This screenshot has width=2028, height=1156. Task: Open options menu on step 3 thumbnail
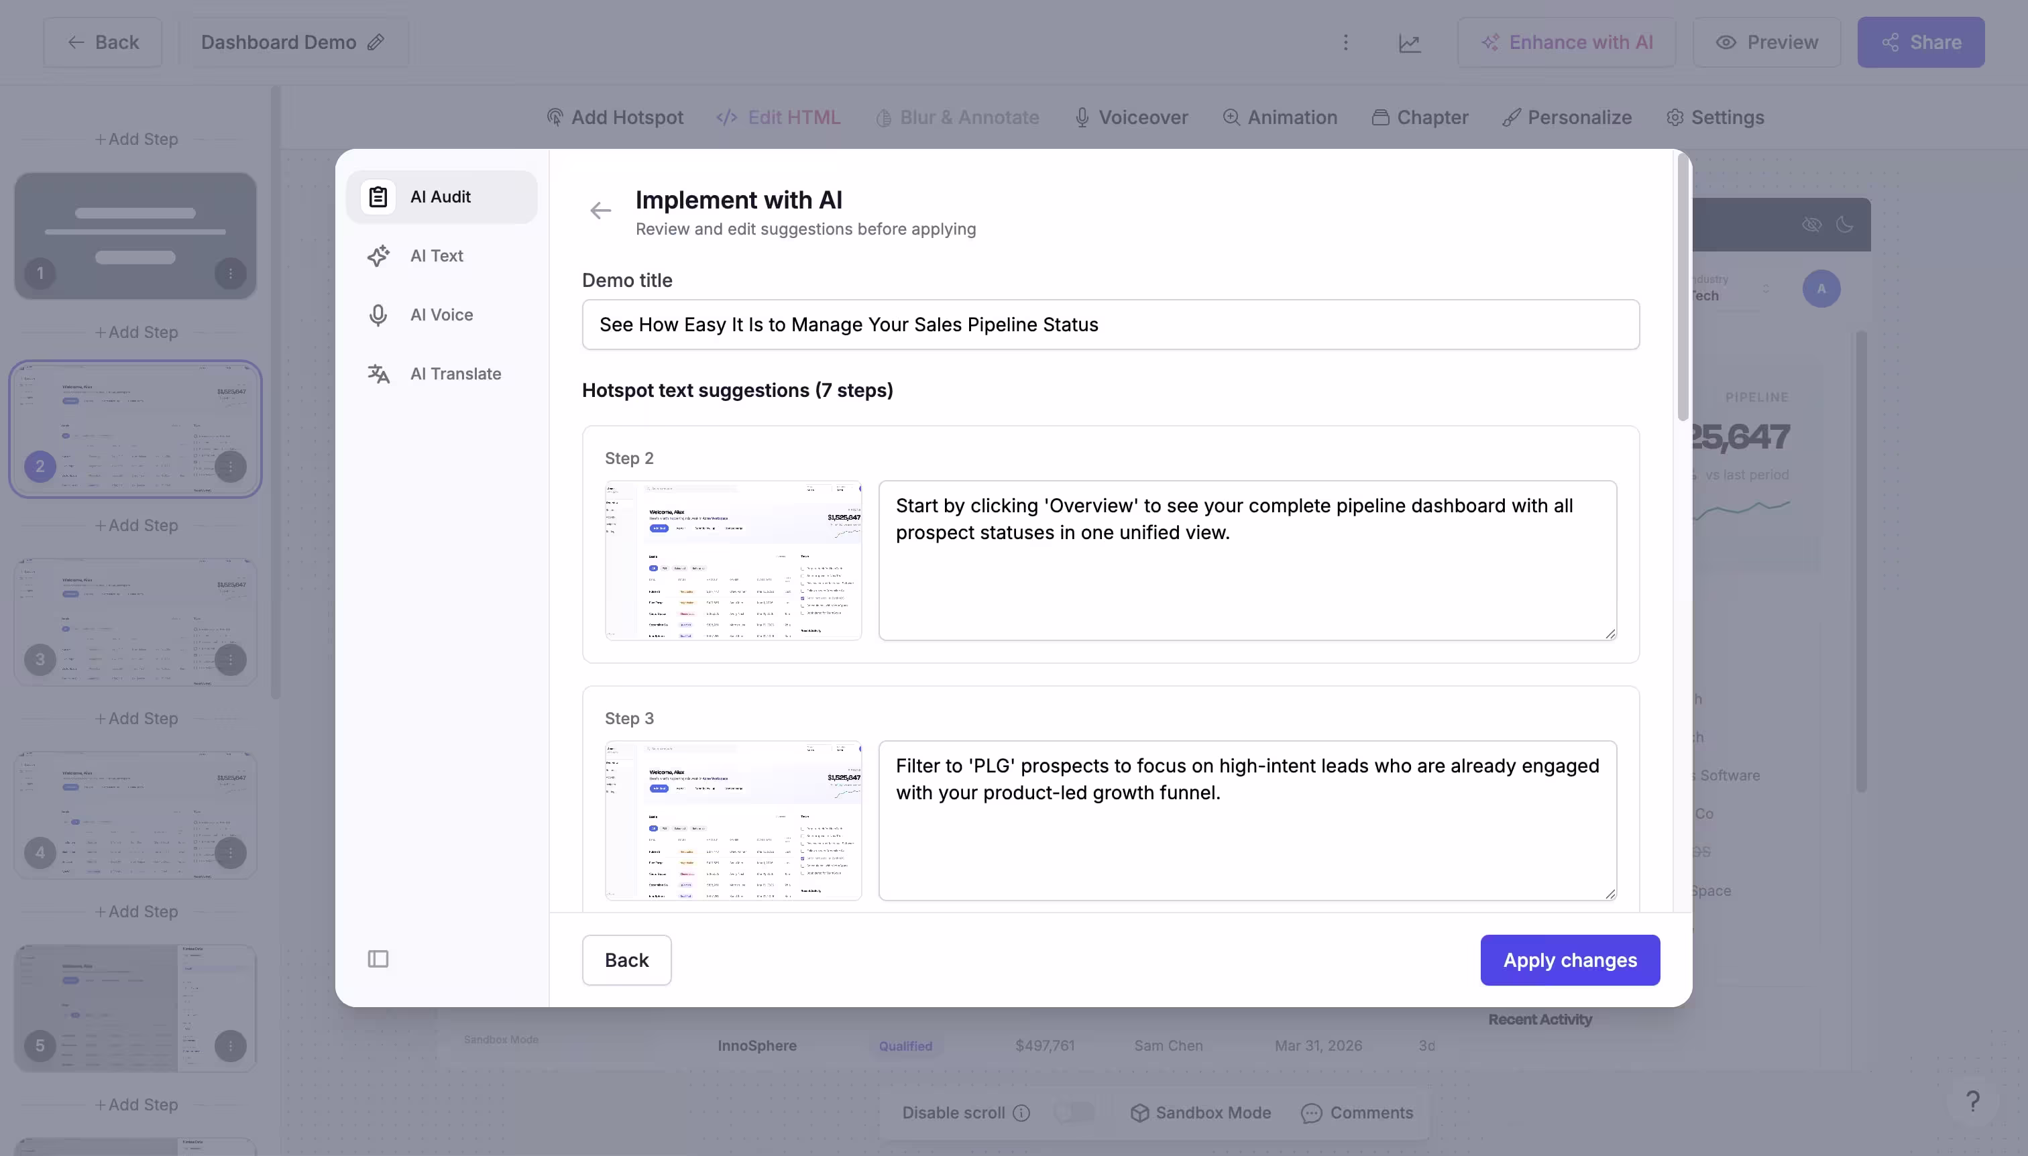point(230,660)
